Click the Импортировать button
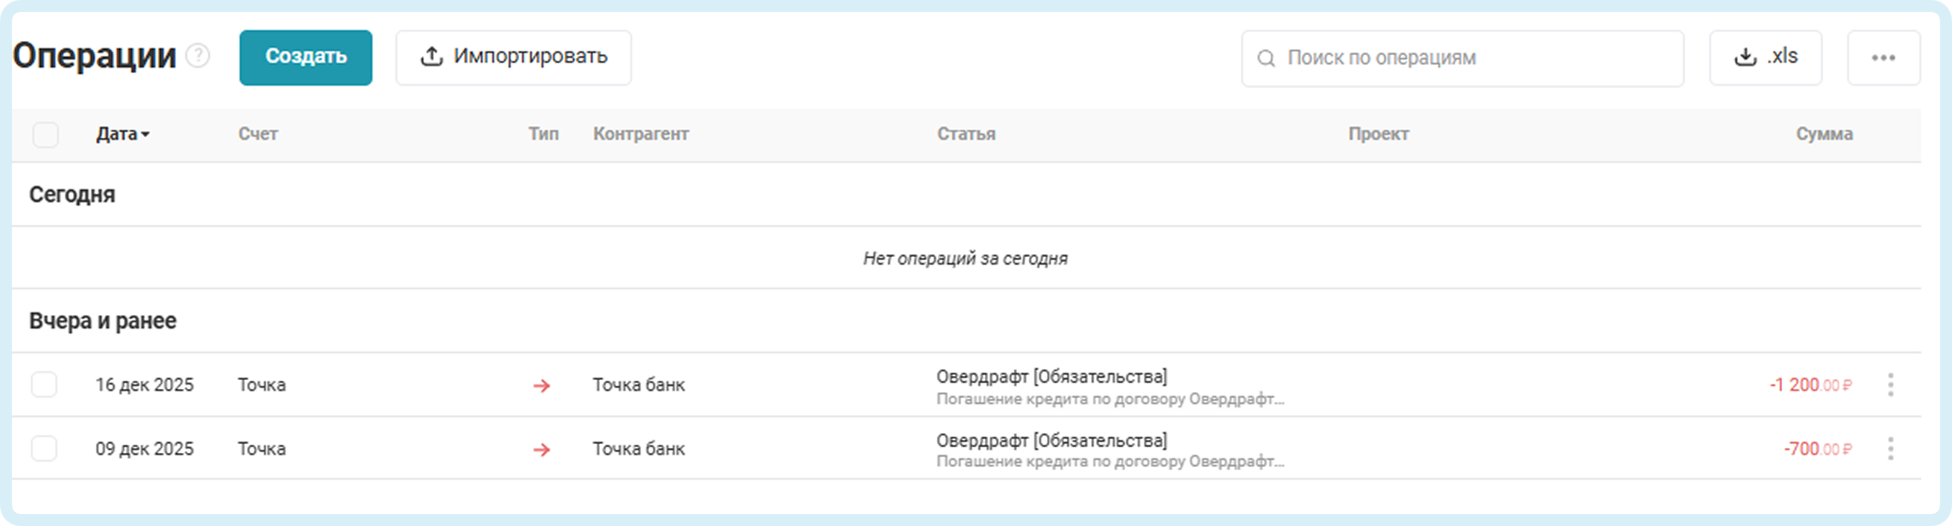1952x526 pixels. click(513, 57)
